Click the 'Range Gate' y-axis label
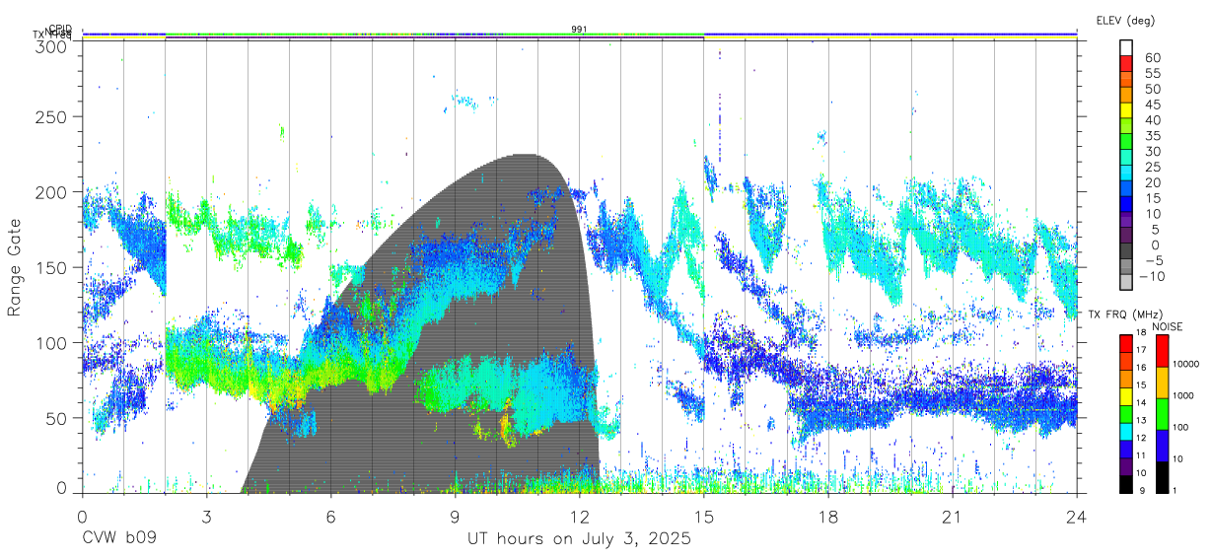Image resolution: width=1211 pixels, height=559 pixels. click(15, 268)
